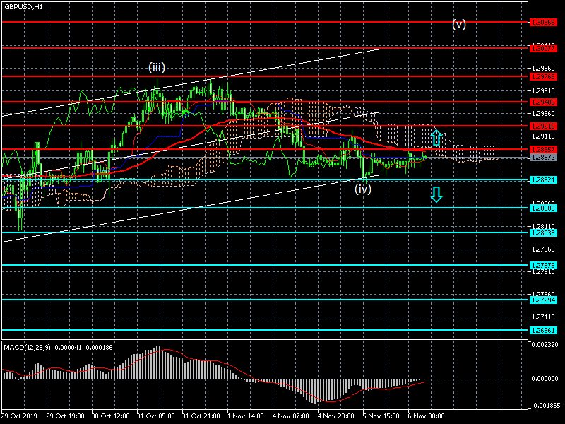Click the gray 1.28872 current price tag

[x=543, y=157]
